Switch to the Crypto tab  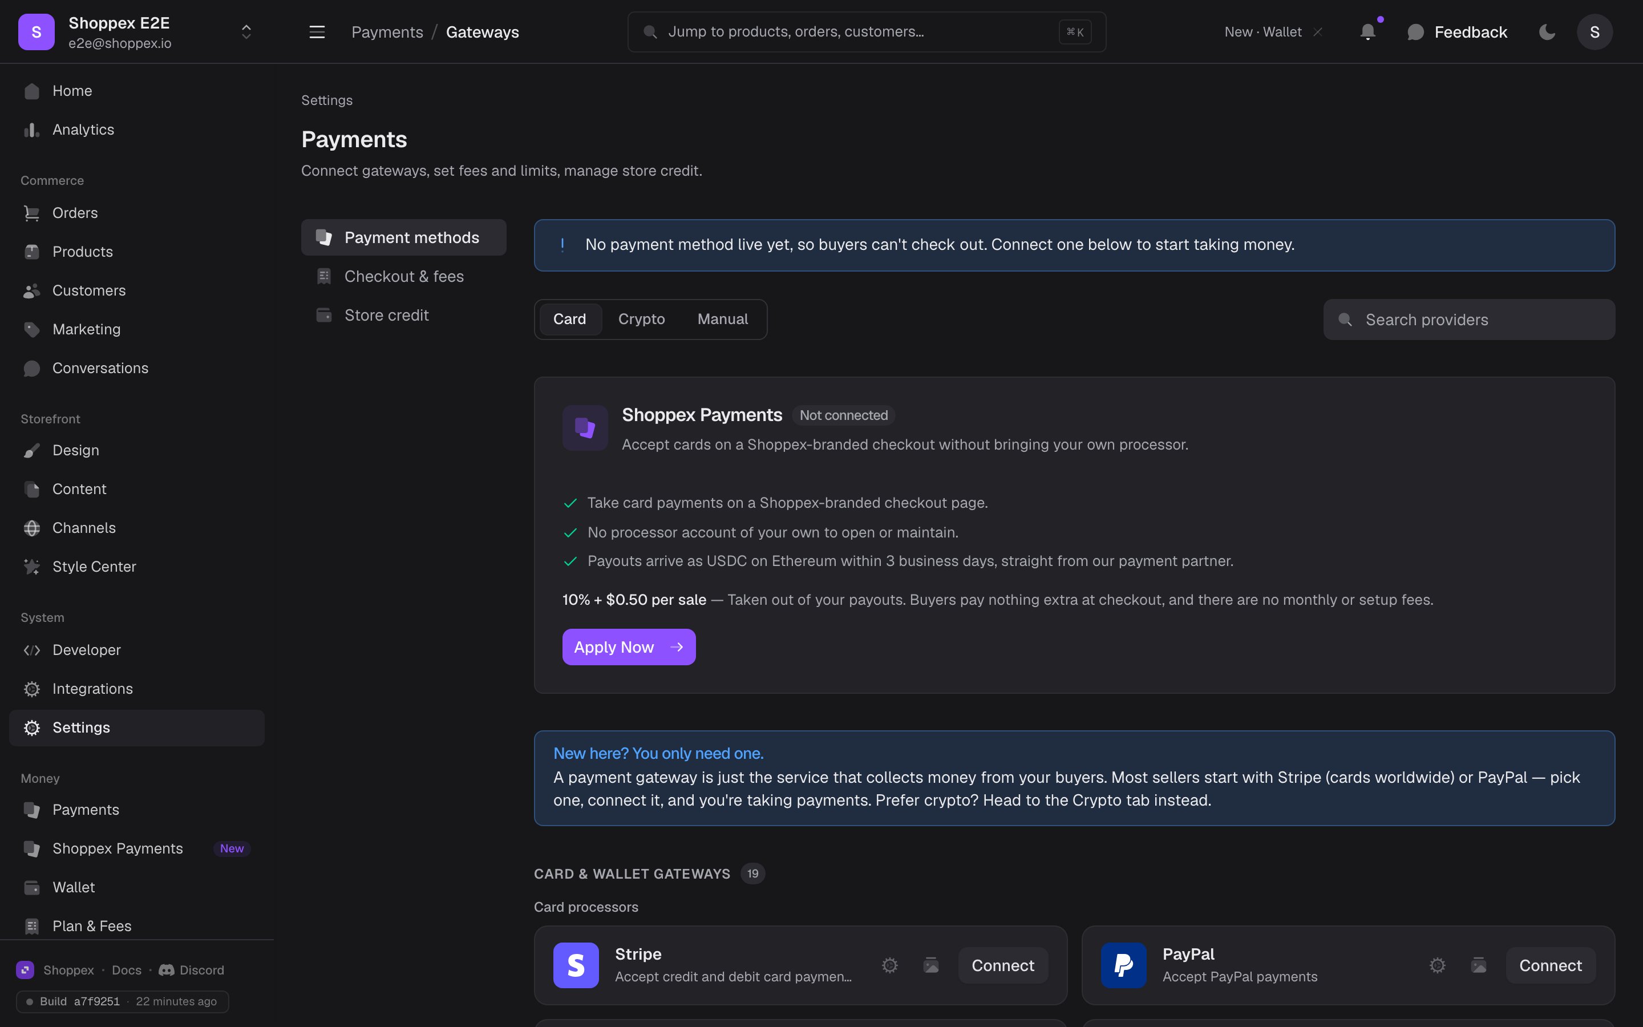tap(642, 320)
